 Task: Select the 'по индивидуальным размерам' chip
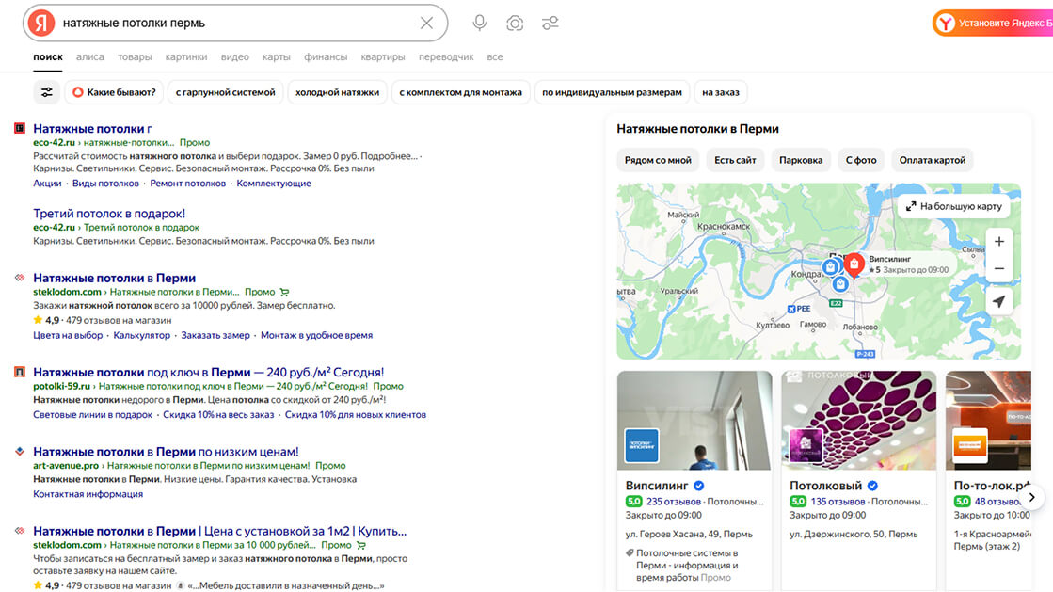612,92
